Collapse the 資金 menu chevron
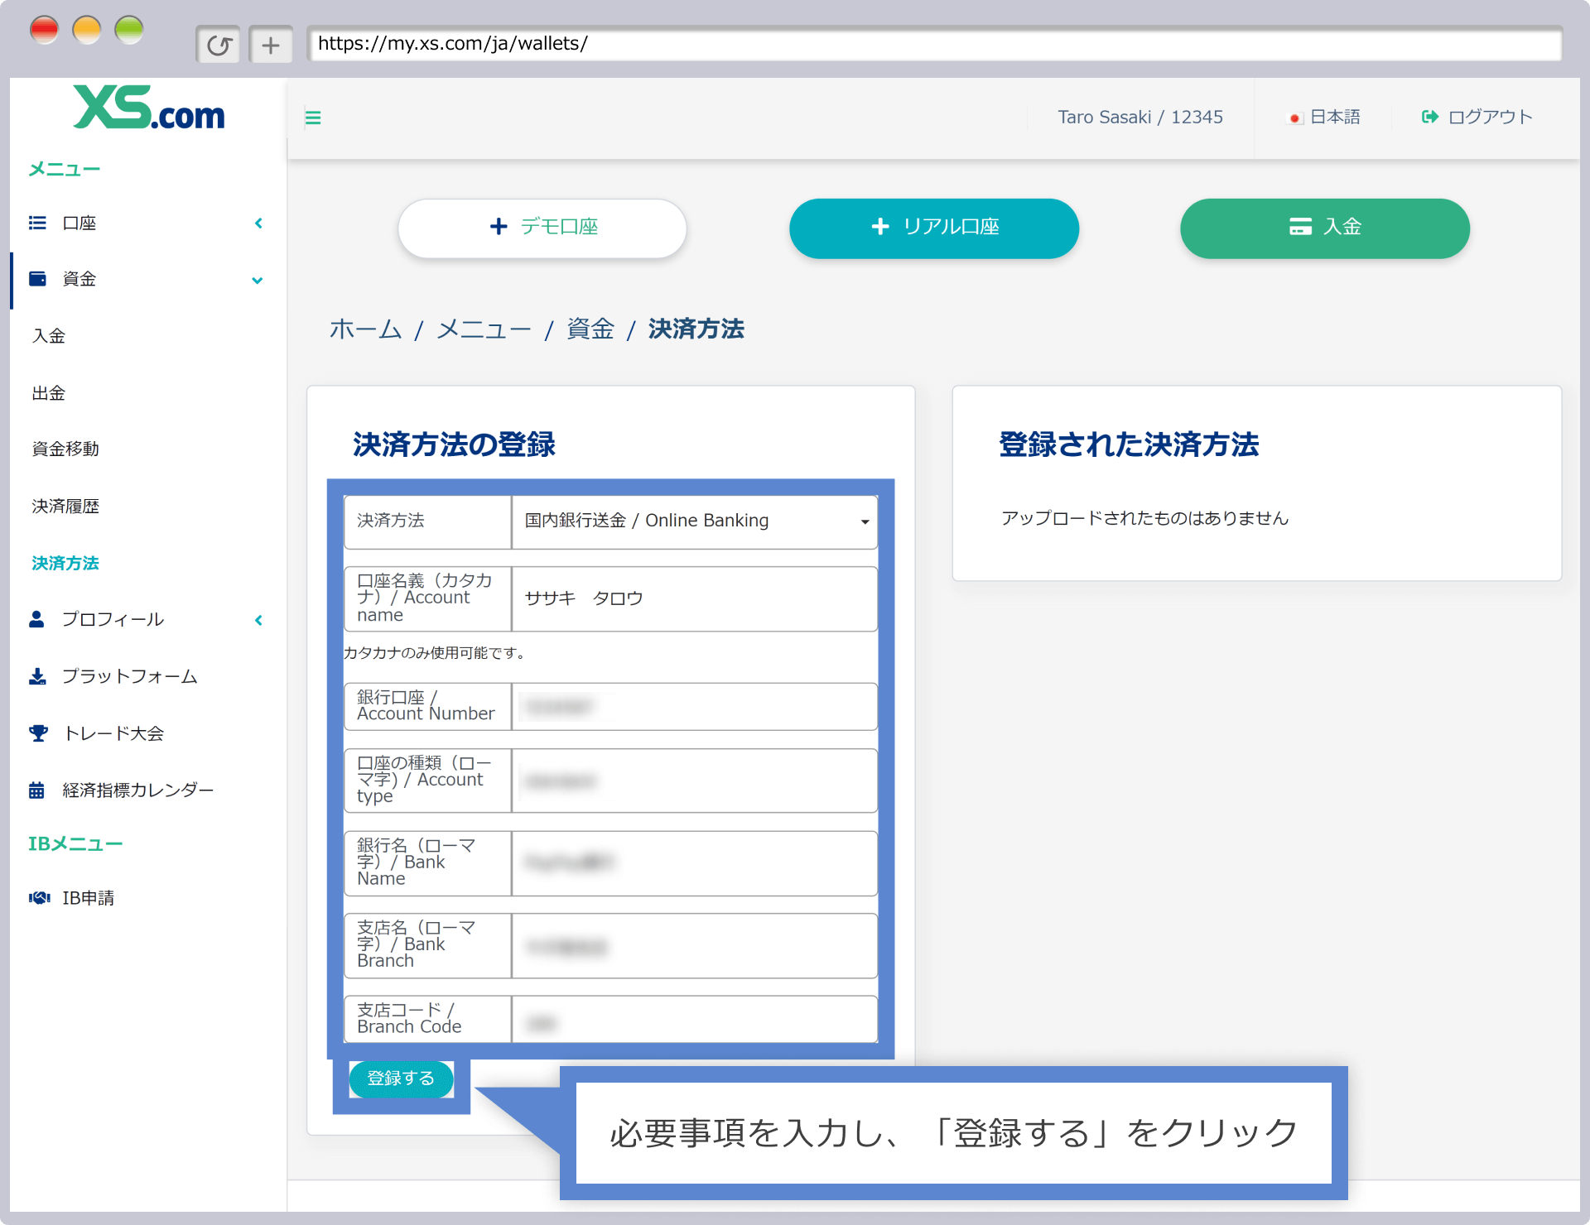This screenshot has height=1225, width=1590. [258, 281]
